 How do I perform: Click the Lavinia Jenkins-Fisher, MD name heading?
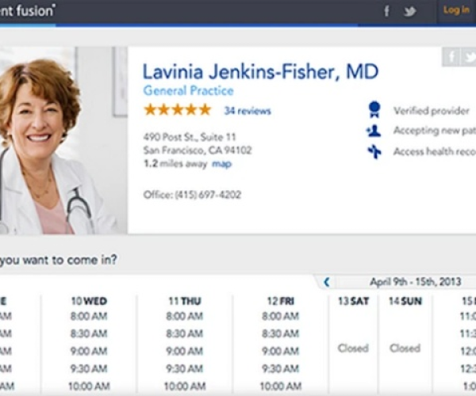(260, 71)
